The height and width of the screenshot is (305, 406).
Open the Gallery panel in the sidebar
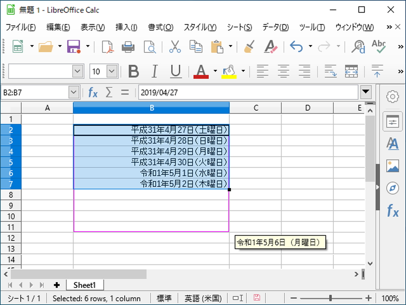click(x=393, y=166)
